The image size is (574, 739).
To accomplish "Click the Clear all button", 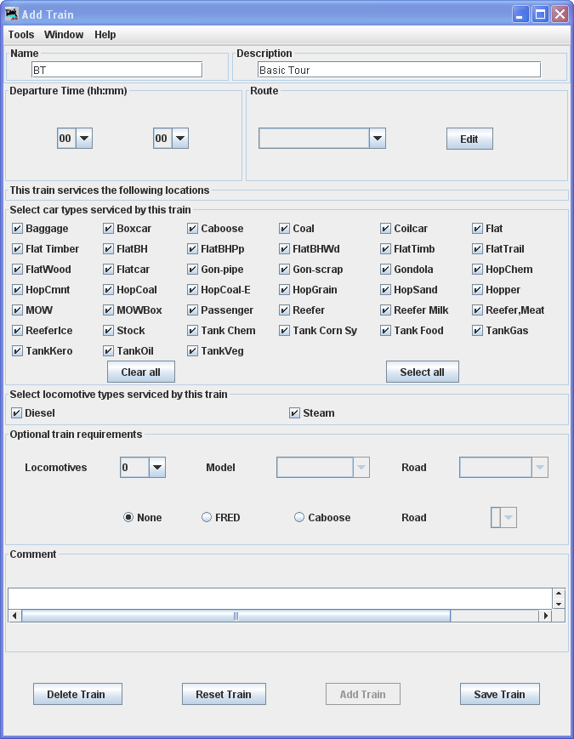I will pos(140,372).
